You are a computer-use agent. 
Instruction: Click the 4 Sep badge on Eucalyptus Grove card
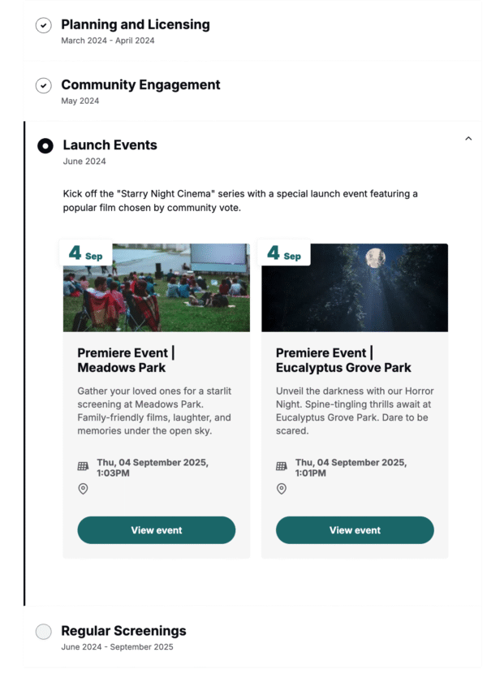(283, 254)
